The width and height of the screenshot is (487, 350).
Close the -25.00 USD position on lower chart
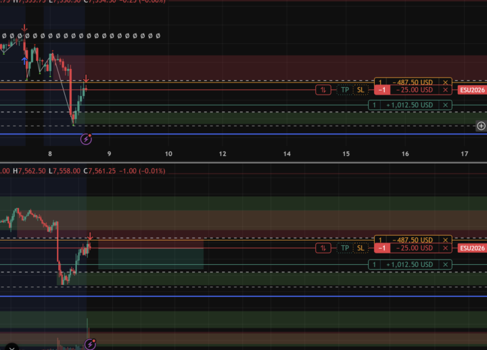(445, 248)
